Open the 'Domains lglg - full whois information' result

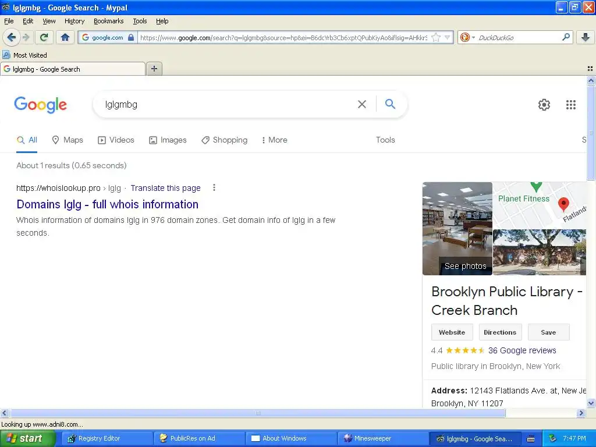(x=107, y=204)
